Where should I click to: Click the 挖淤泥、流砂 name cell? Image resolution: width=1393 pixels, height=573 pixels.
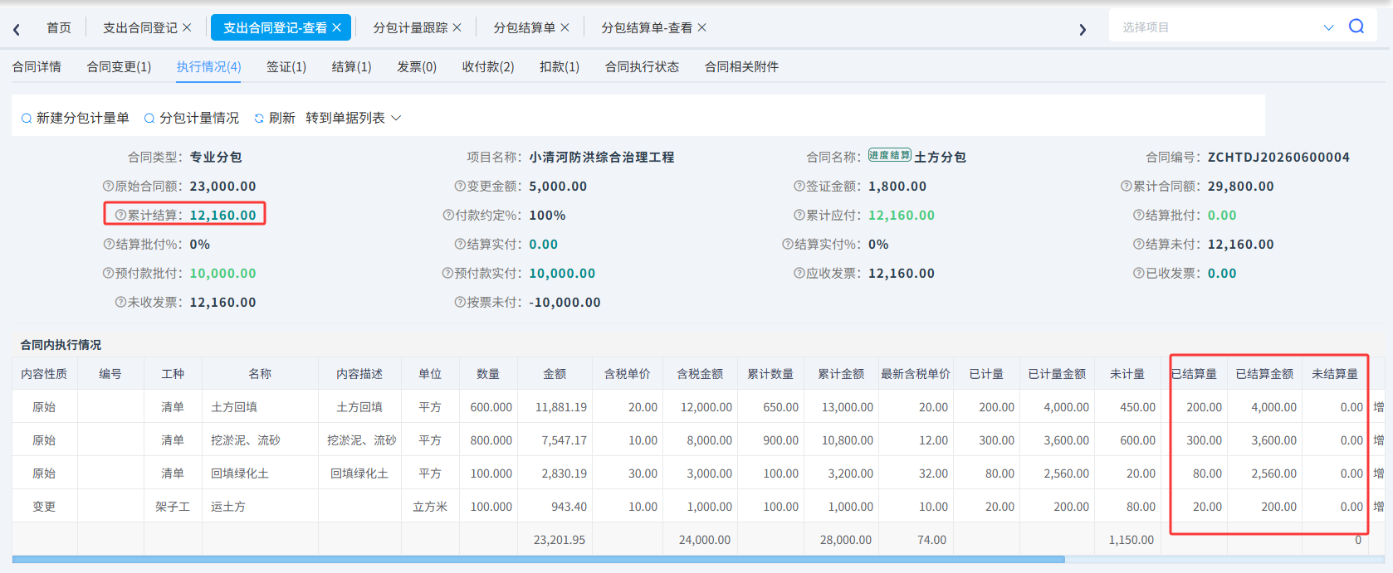260,440
